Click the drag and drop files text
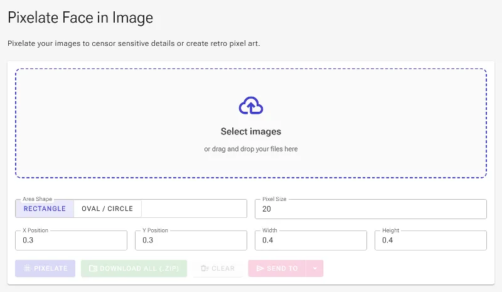The width and height of the screenshot is (502, 292). (251, 149)
